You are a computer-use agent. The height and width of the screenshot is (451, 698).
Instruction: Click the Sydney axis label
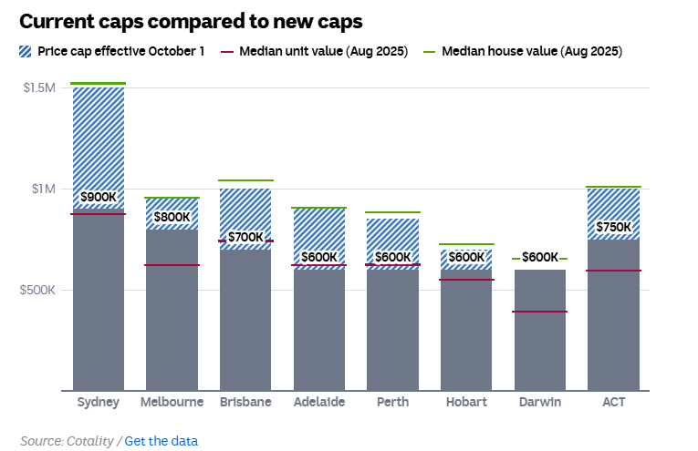pyautogui.click(x=99, y=402)
